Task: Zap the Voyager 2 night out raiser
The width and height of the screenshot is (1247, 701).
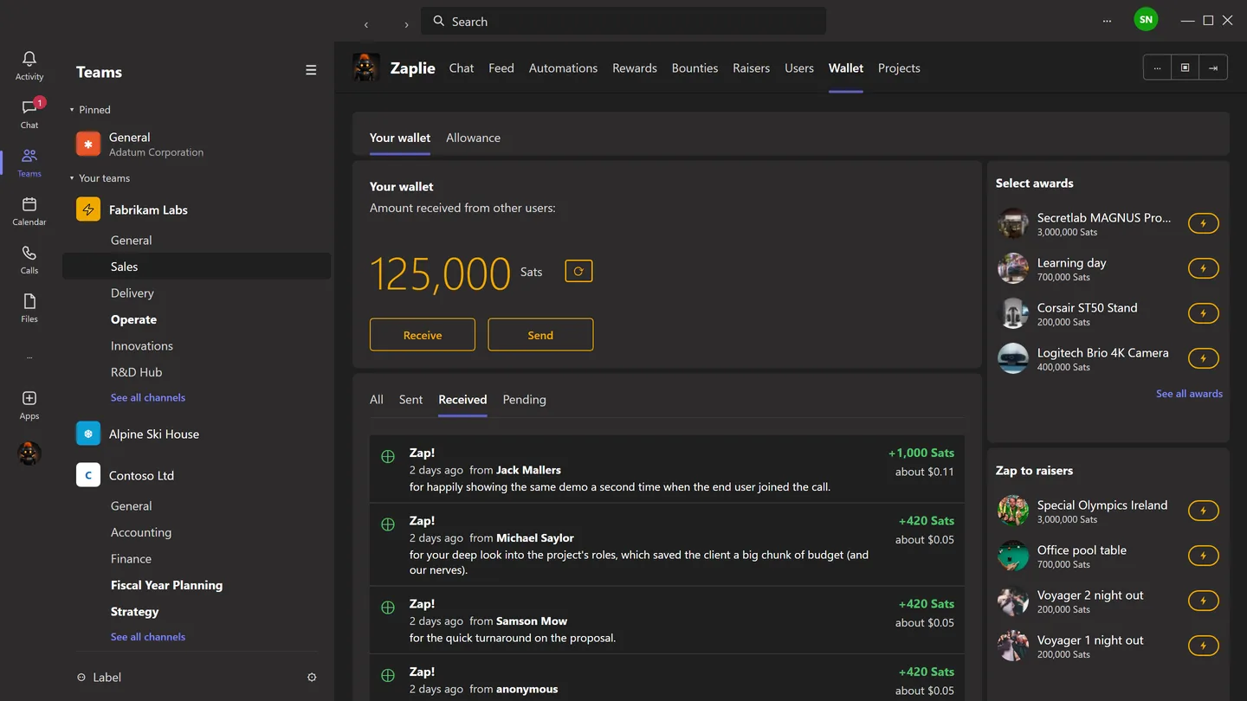Action: 1203,601
